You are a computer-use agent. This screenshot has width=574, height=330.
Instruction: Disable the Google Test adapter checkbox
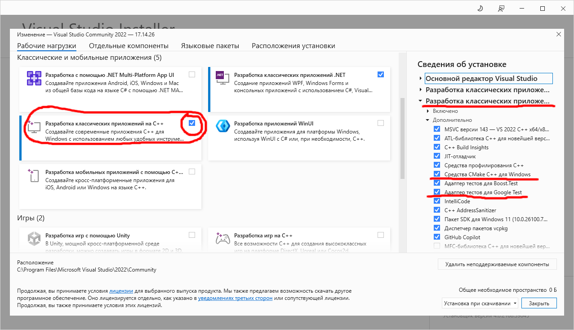pos(437,192)
